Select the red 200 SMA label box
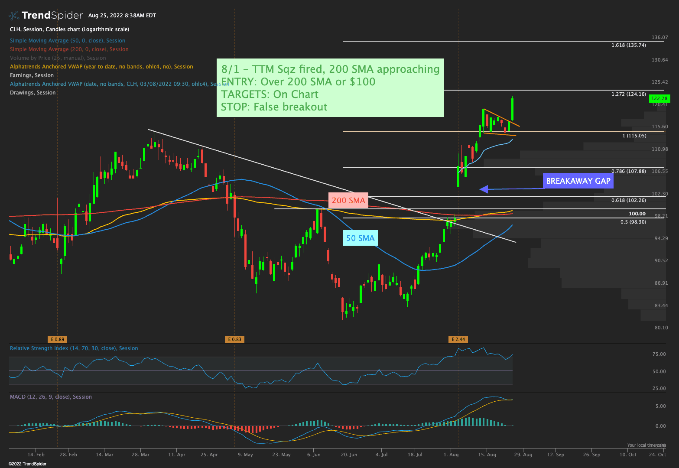Image resolution: width=679 pixels, height=468 pixels. pyautogui.click(x=348, y=201)
